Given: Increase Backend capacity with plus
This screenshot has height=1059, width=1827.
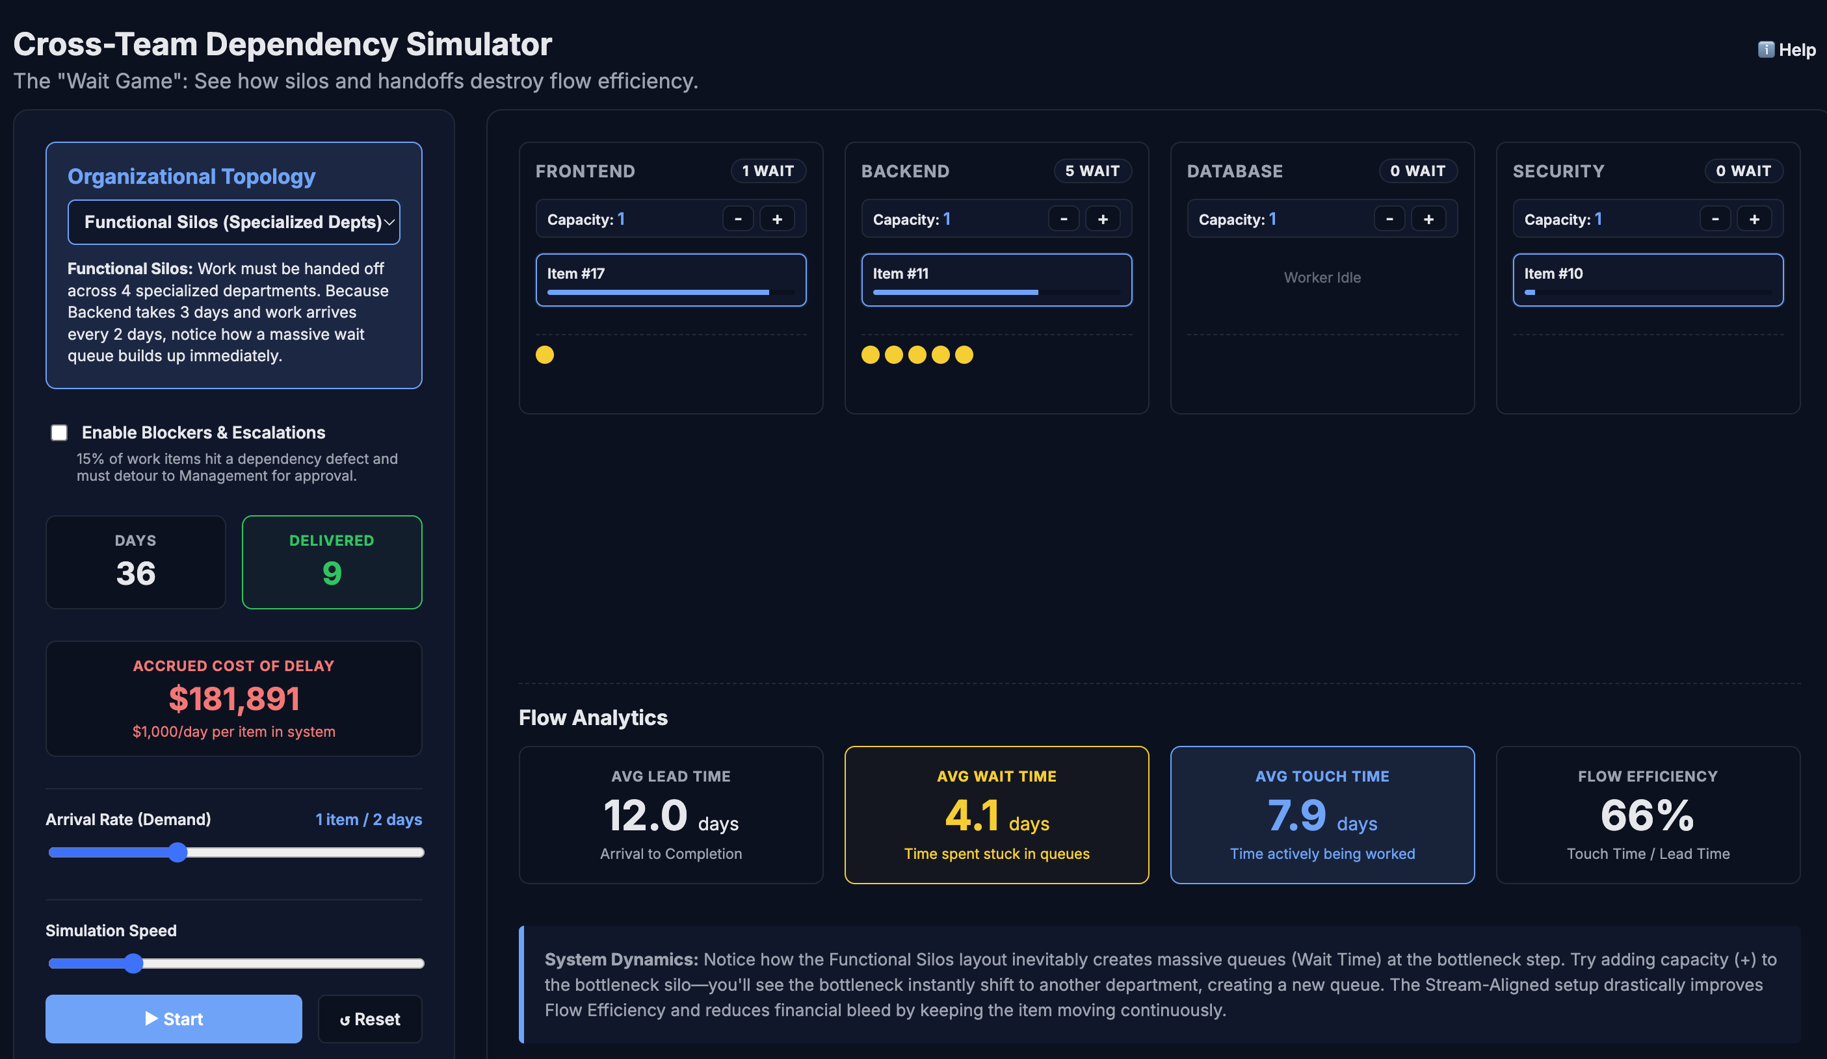Looking at the screenshot, I should tap(1103, 219).
